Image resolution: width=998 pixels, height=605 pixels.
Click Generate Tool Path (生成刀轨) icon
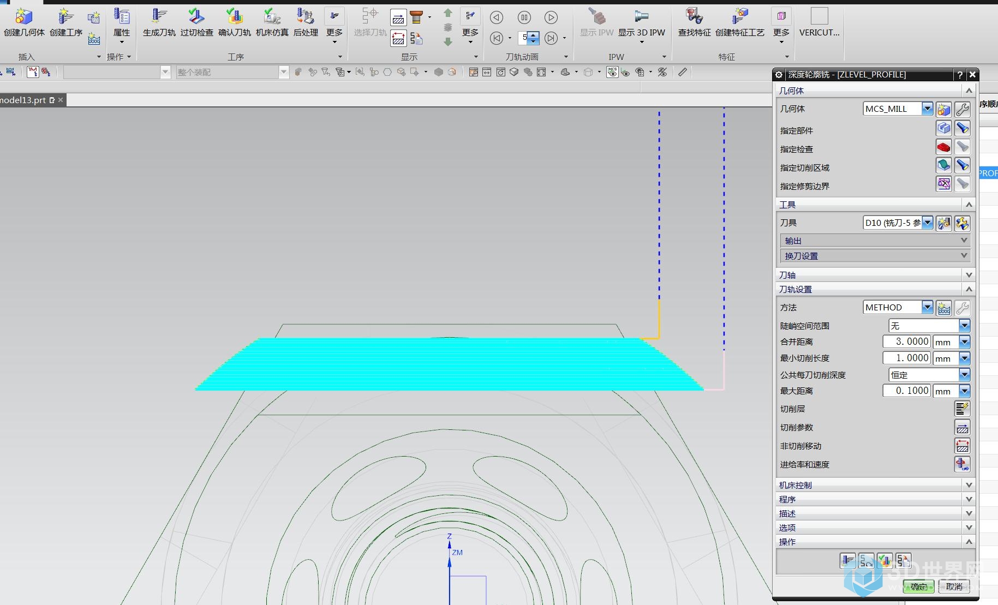(x=159, y=23)
